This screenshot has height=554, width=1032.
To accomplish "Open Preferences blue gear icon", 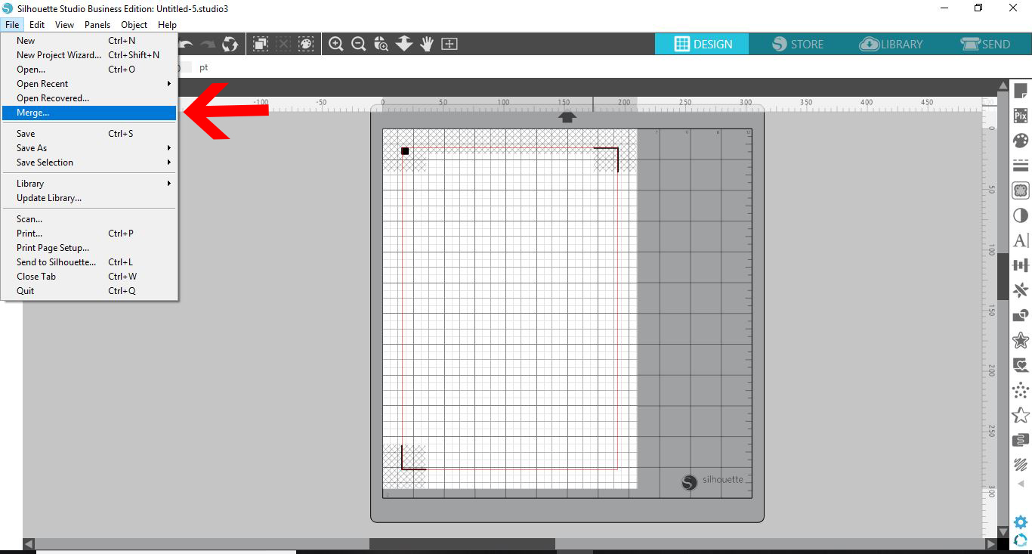I will coord(1021,522).
